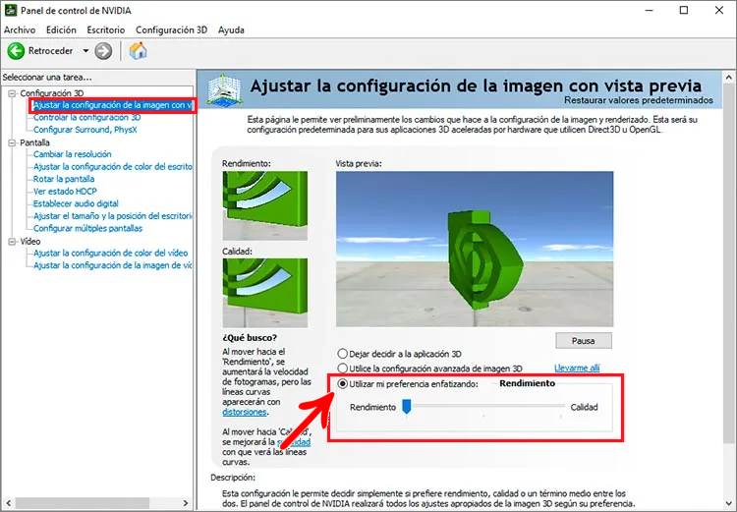Image resolution: width=737 pixels, height=512 pixels.
Task: Open 'Rotar la pantalla' task
Action: point(64,179)
